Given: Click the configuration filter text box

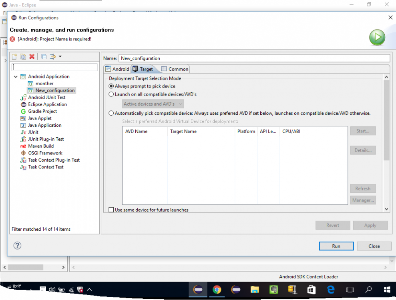Looking at the screenshot, I should click(54, 67).
